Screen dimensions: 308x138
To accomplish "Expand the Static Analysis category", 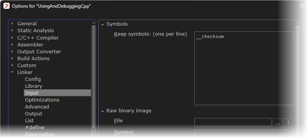I will point(12,30).
